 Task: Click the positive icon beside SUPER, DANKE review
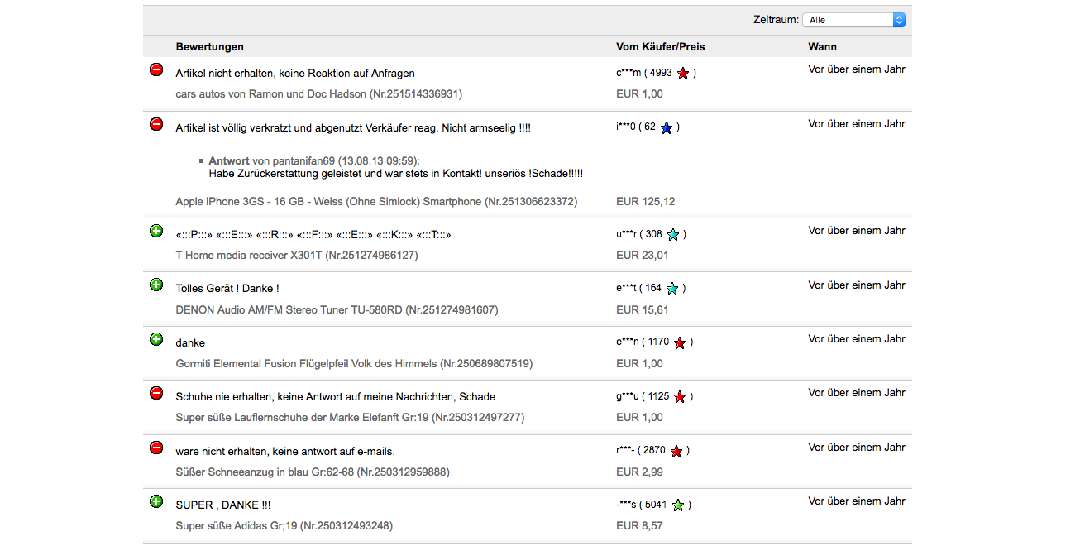pyautogui.click(x=156, y=501)
